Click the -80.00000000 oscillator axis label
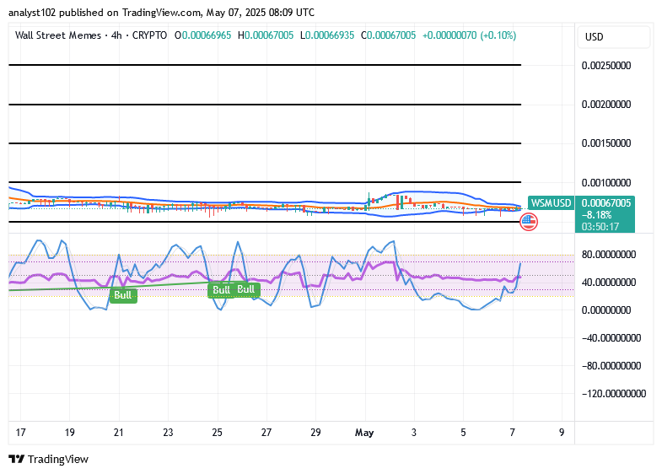 coord(611,366)
